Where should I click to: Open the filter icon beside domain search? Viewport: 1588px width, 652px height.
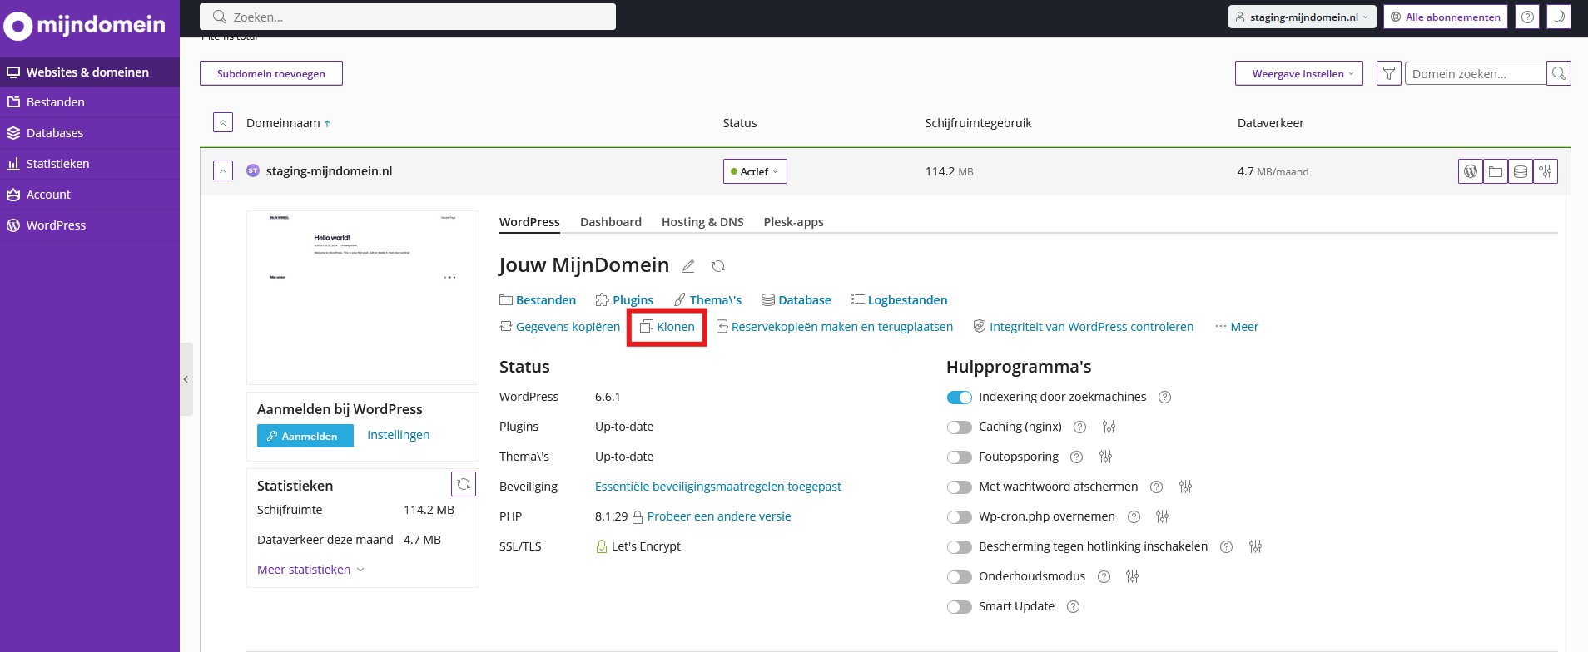click(x=1389, y=74)
